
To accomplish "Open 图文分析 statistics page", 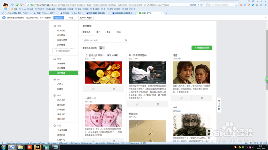I will coord(61,105).
